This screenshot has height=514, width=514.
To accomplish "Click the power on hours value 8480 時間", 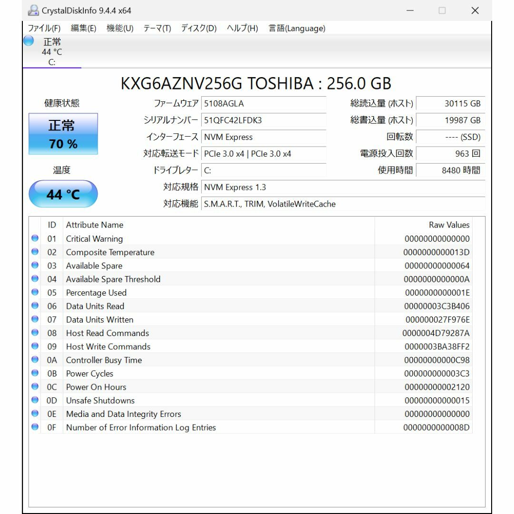I will coord(451,170).
